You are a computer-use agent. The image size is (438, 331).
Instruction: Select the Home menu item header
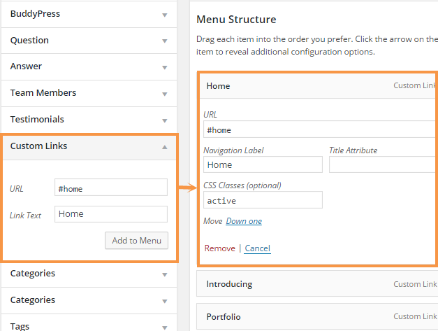point(318,85)
